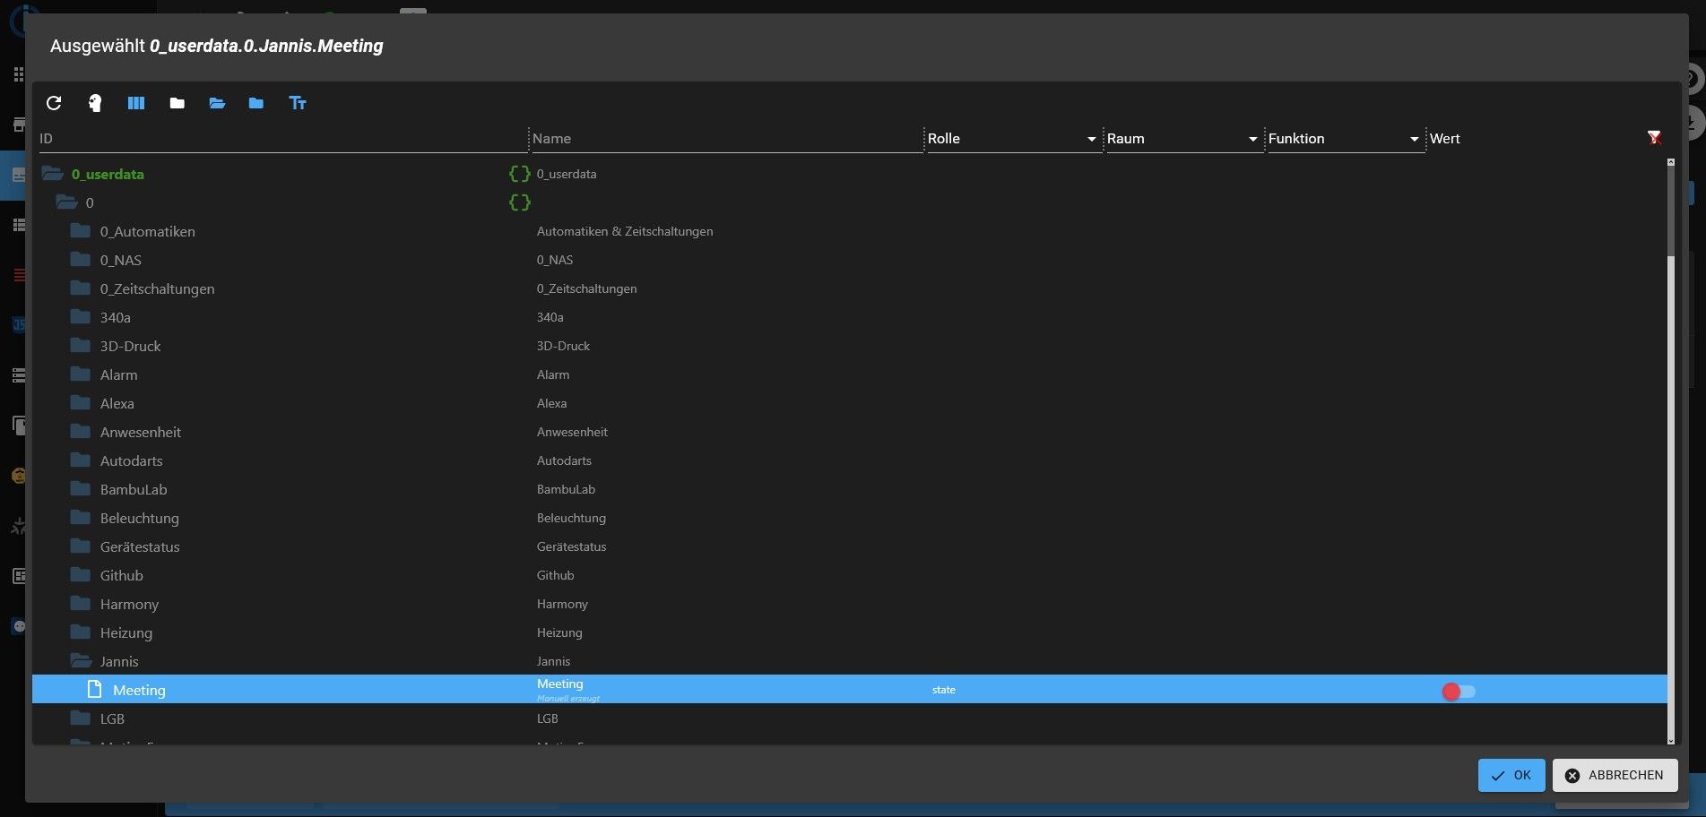Expand the Alexa folder

[81, 403]
